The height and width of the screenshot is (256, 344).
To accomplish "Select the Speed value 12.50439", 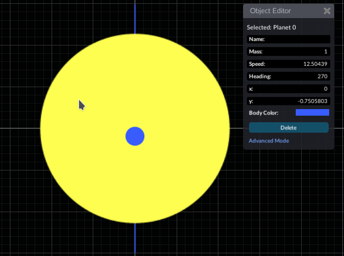I will (310, 64).
